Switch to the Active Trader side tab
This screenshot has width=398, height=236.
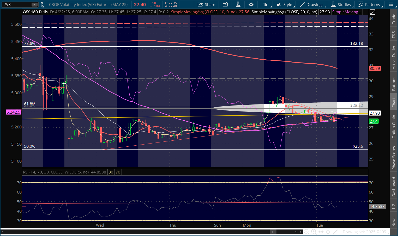pyautogui.click(x=394, y=57)
